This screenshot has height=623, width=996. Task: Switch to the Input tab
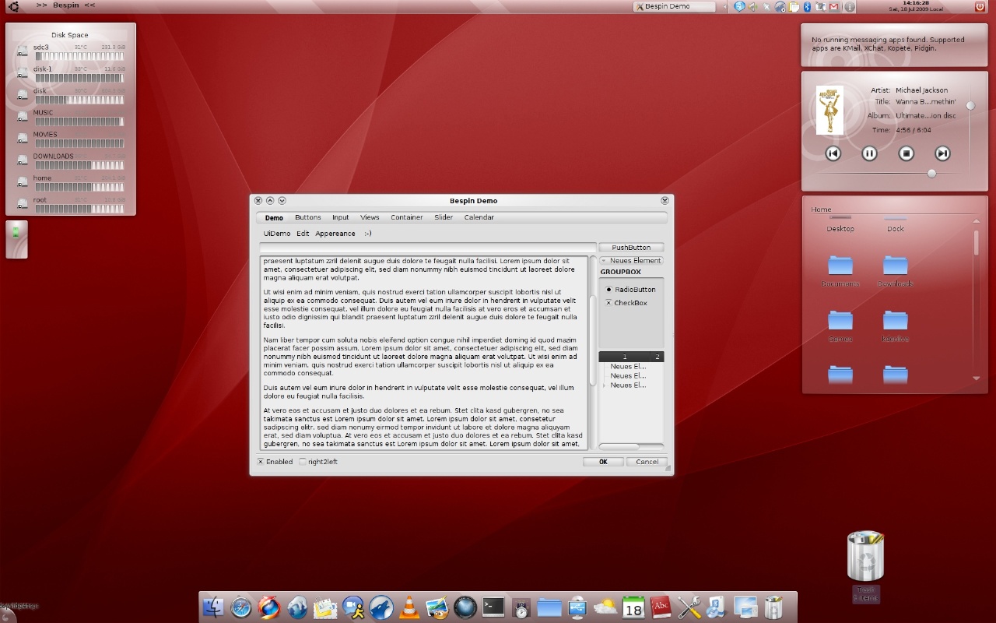(x=341, y=217)
